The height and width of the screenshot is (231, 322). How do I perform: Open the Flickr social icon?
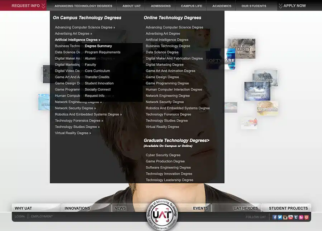(x=301, y=217)
